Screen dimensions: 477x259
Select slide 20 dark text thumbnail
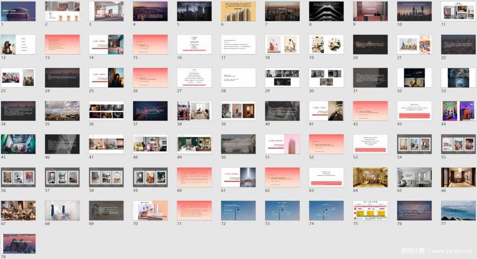(370, 44)
